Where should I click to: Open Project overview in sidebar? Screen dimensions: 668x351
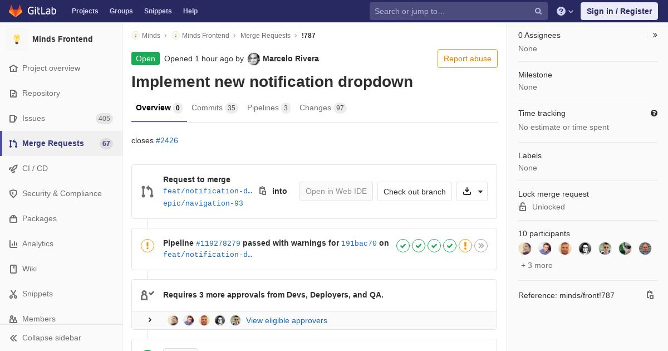pyautogui.click(x=61, y=68)
